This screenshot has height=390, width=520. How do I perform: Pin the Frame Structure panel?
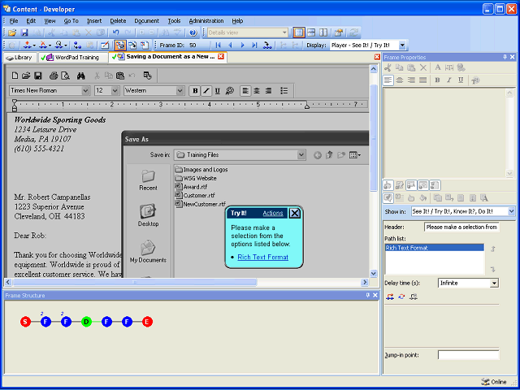pyautogui.click(x=368, y=295)
